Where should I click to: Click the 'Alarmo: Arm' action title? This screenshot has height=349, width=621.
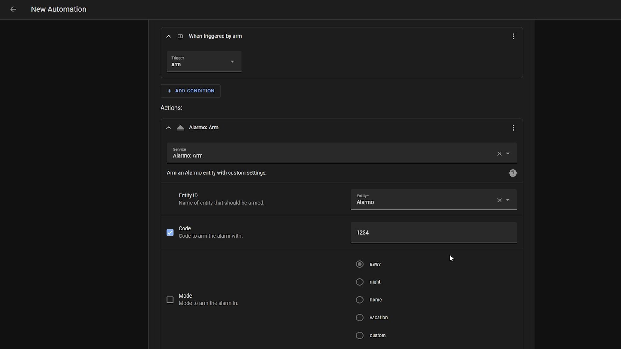coord(204,128)
